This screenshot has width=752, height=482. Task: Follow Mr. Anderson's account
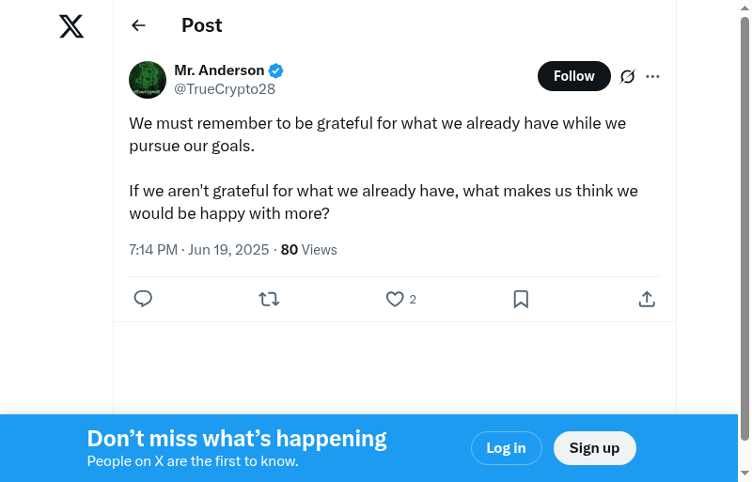coord(573,76)
